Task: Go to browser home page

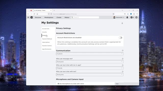Action: [x=37, y=14]
